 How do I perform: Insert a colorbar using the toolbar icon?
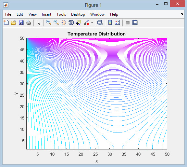pyautogui.click(x=110, y=22)
